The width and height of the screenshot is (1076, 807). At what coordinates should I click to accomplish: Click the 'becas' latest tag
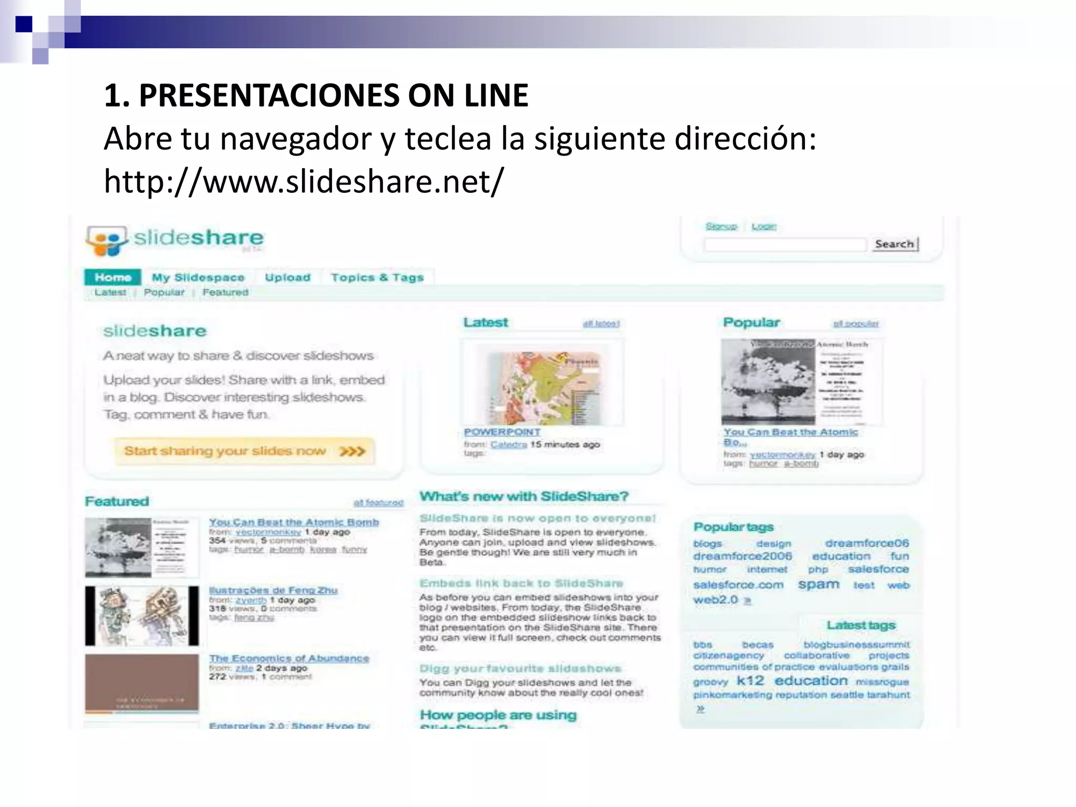(x=758, y=645)
